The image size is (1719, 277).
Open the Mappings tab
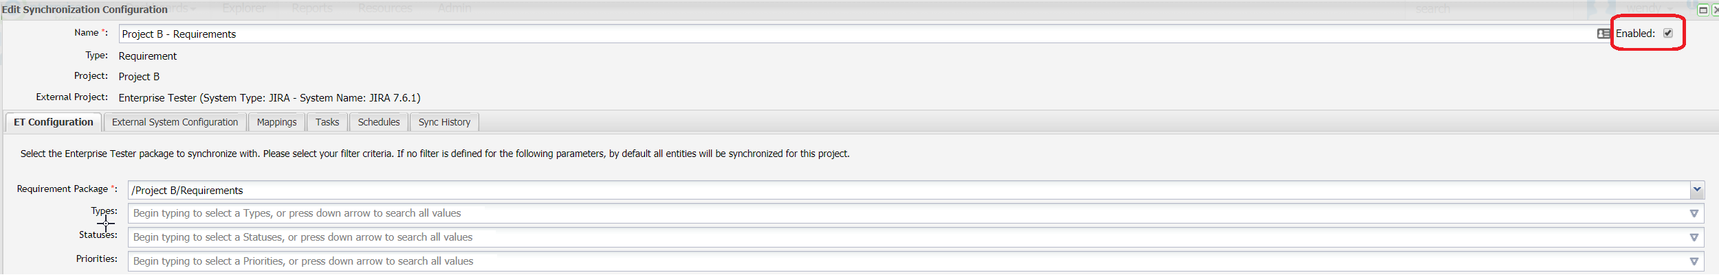pyautogui.click(x=276, y=122)
